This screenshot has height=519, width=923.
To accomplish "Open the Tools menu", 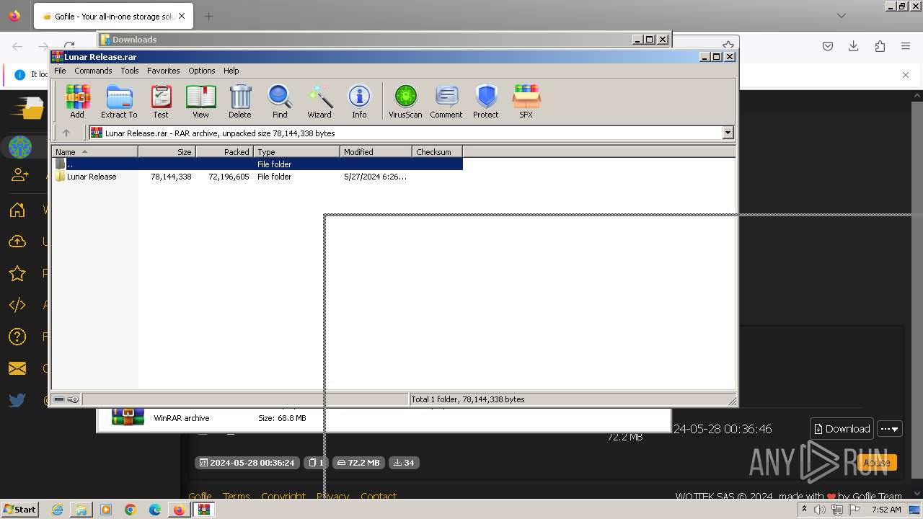I will (x=130, y=71).
